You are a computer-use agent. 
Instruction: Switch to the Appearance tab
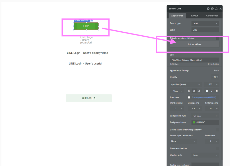point(177,16)
